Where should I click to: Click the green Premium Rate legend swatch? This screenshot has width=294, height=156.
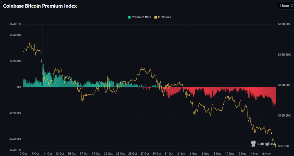pos(129,17)
